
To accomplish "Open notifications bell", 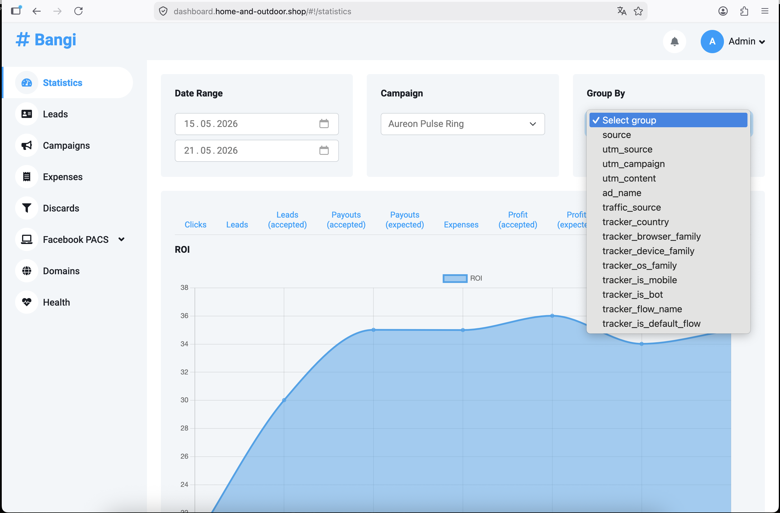I will [x=675, y=42].
